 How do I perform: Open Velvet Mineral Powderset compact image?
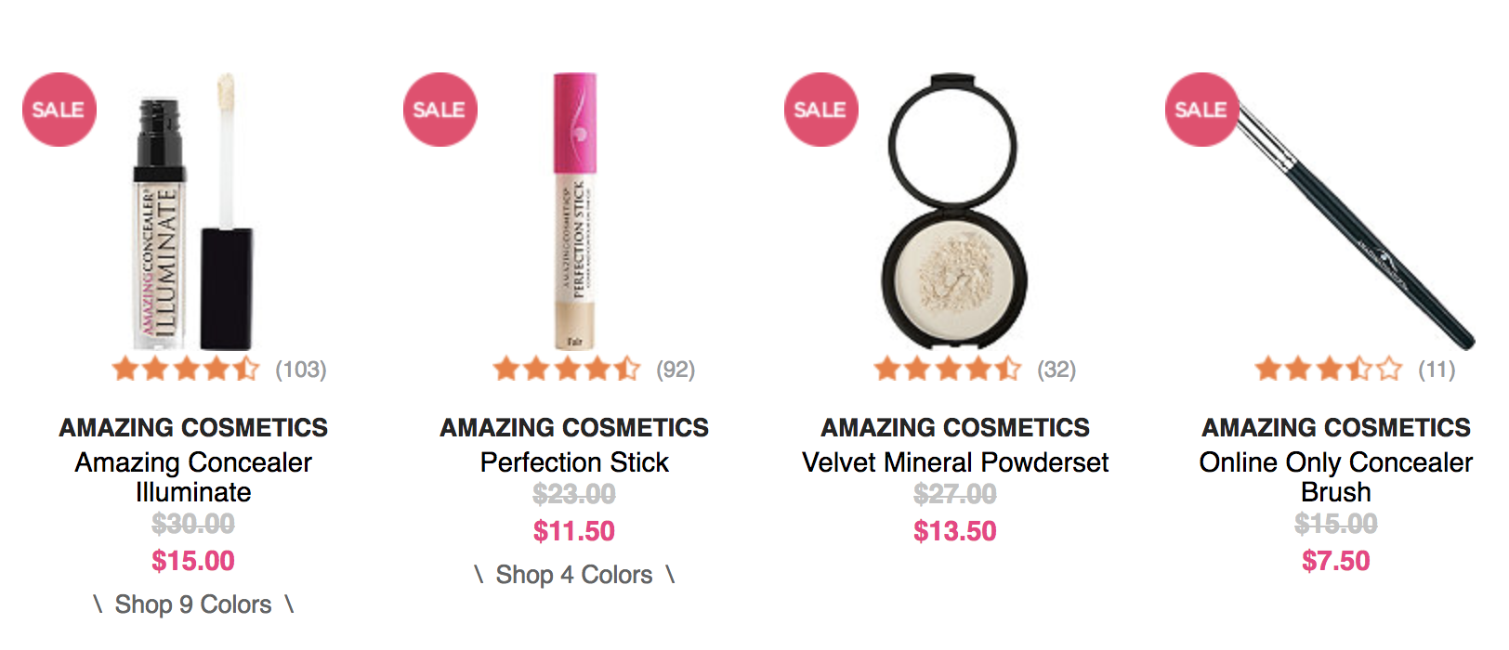954,212
